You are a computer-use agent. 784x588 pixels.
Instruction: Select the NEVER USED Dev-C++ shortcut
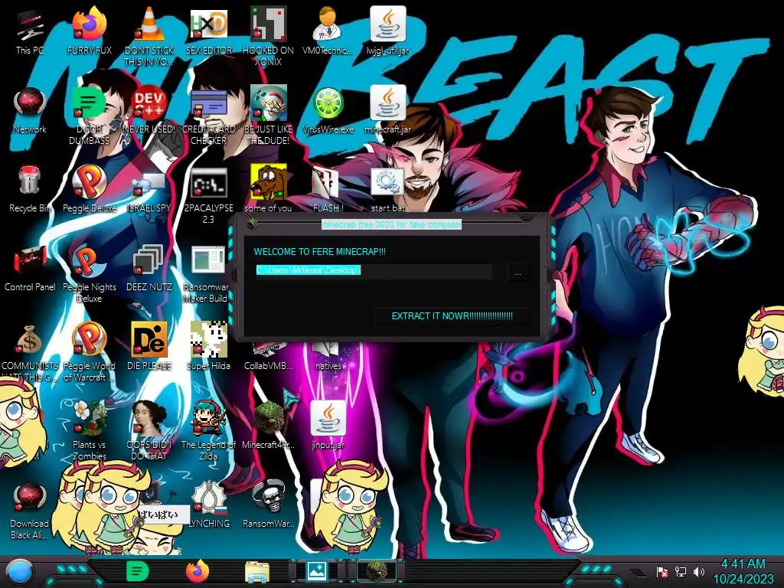click(149, 110)
